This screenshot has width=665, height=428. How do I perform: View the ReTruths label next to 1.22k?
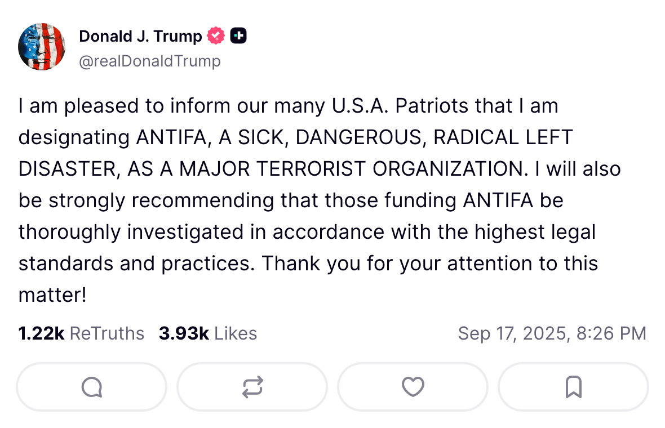point(107,333)
